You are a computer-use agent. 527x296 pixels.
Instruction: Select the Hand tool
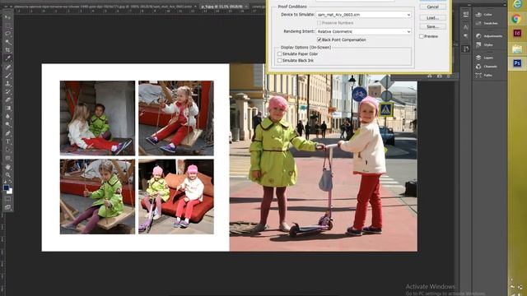point(7,166)
